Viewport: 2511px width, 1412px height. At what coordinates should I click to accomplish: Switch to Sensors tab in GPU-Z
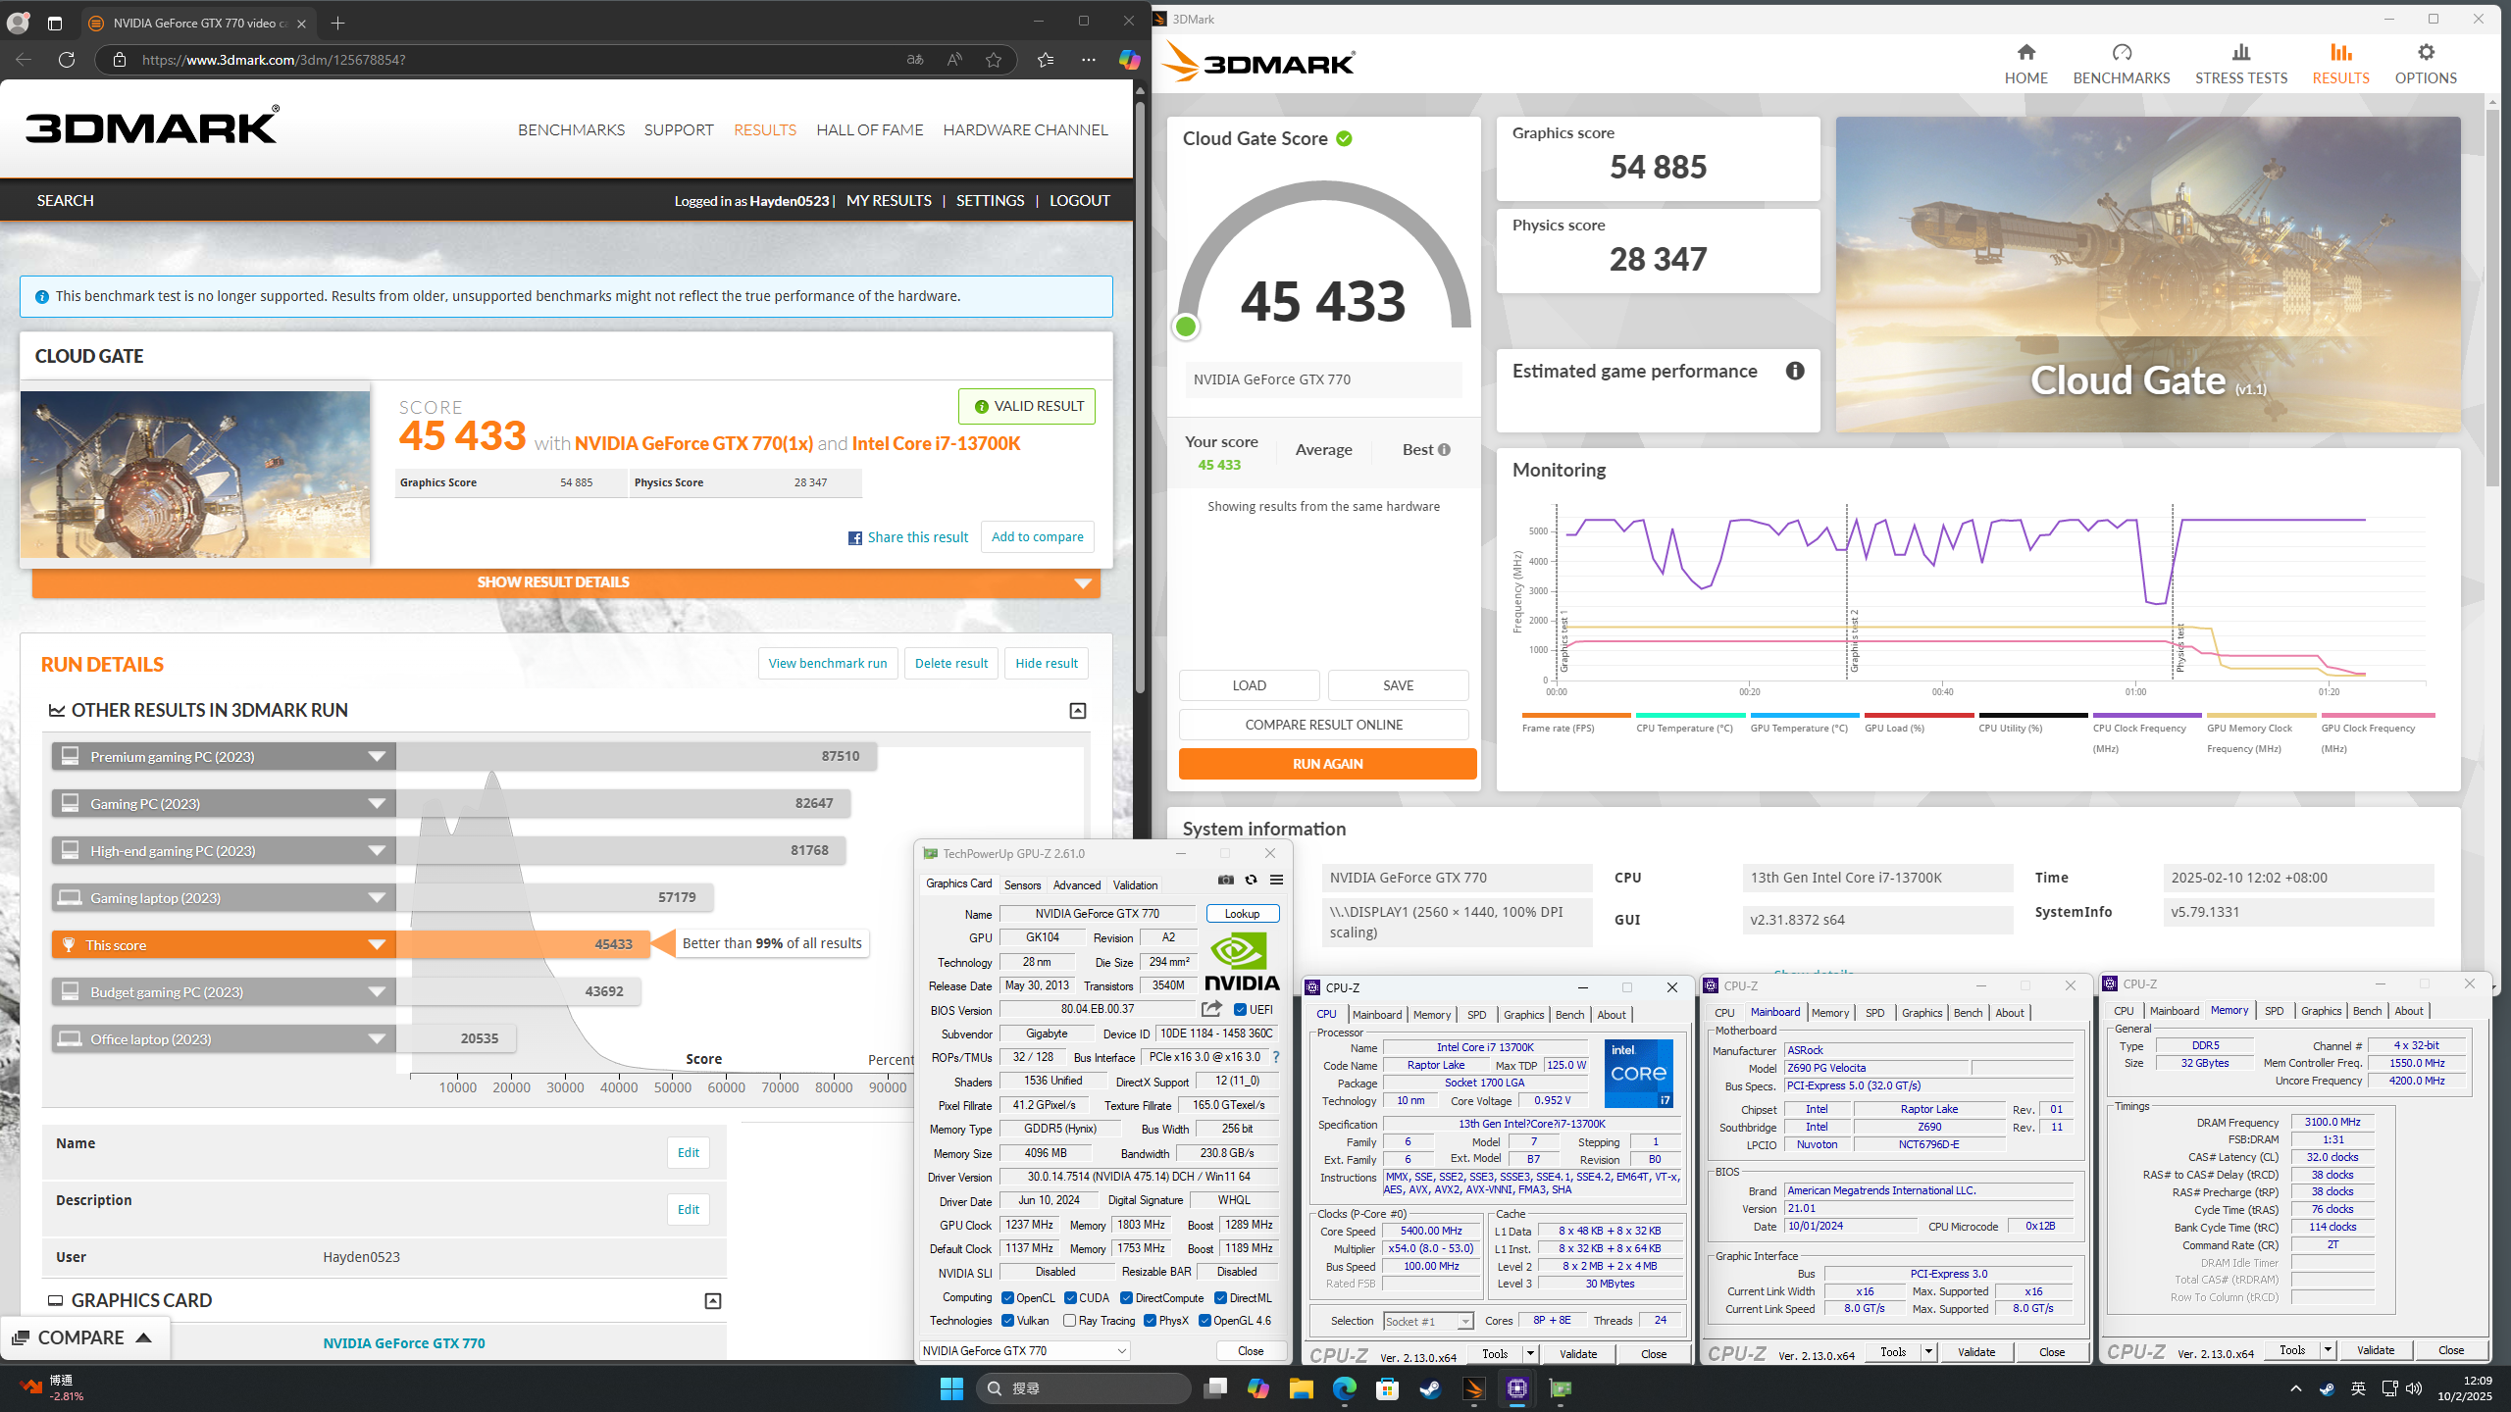pos(1022,884)
